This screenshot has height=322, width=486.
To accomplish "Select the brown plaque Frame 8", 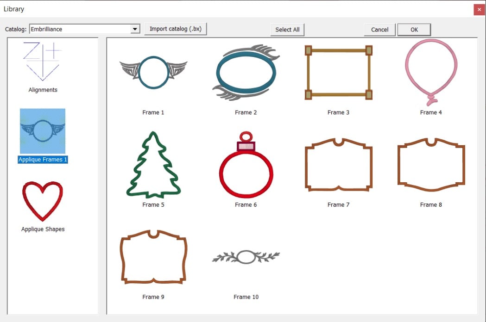I will pyautogui.click(x=431, y=164).
